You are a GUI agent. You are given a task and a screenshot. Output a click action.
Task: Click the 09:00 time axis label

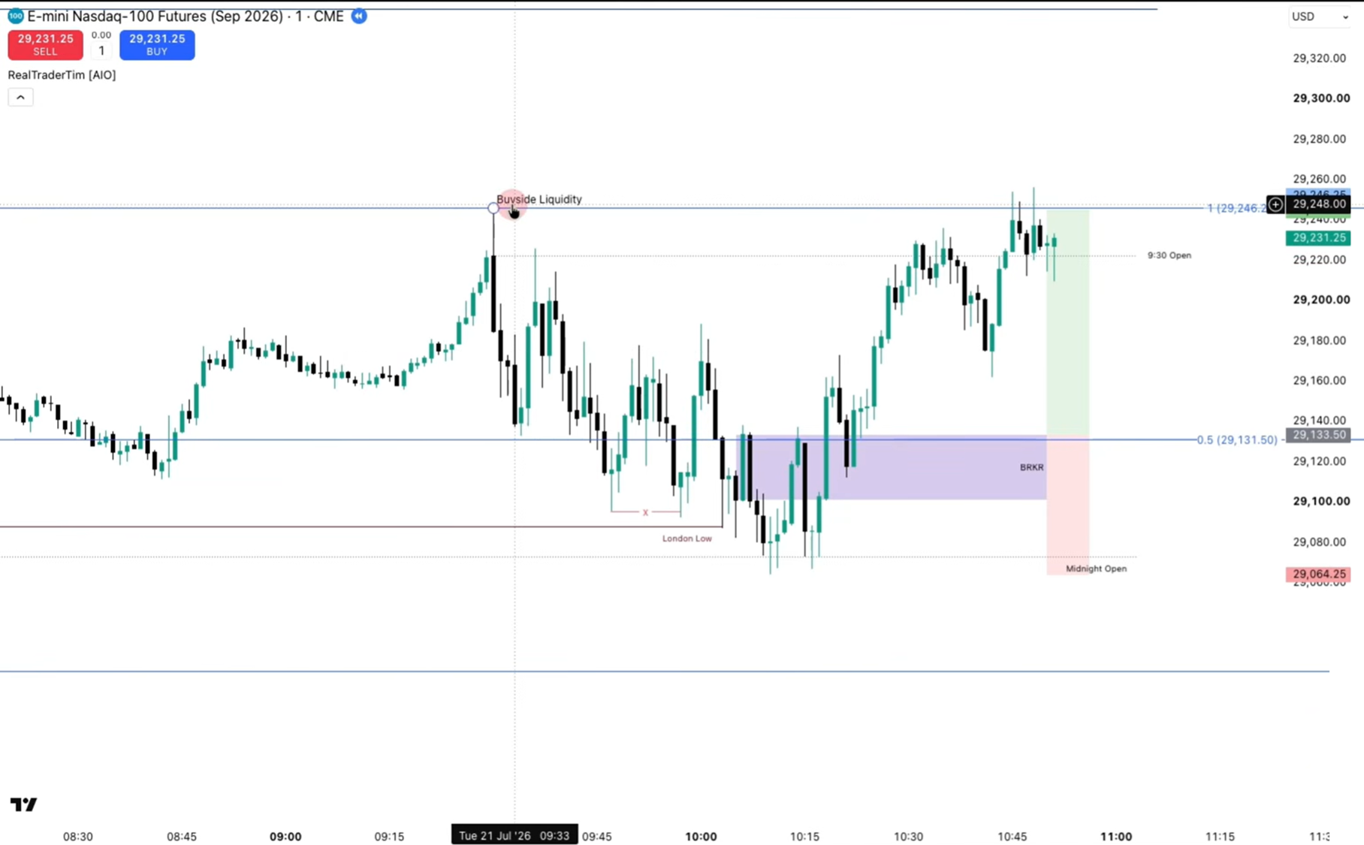click(285, 836)
